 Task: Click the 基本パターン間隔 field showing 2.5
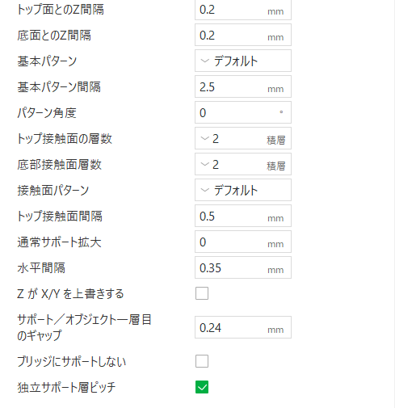243,86
